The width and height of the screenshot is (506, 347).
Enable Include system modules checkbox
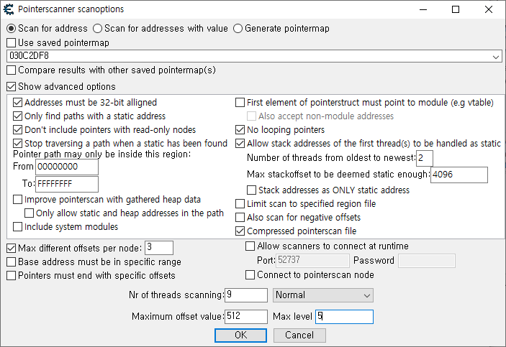point(17,227)
